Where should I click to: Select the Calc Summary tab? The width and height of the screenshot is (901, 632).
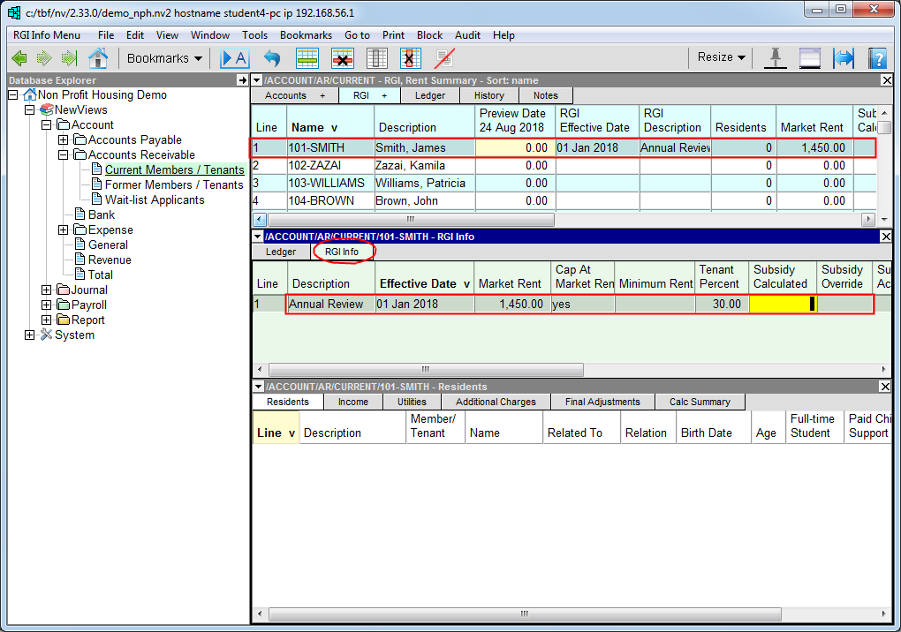(x=700, y=402)
